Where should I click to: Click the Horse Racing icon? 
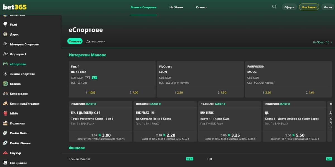[5, 104]
